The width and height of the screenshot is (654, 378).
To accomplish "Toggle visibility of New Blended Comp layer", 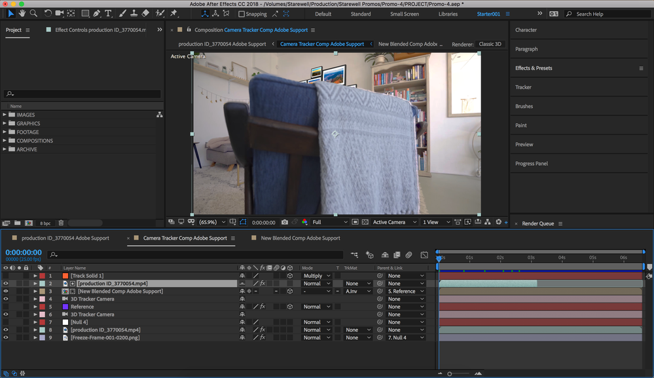I will 6,292.
